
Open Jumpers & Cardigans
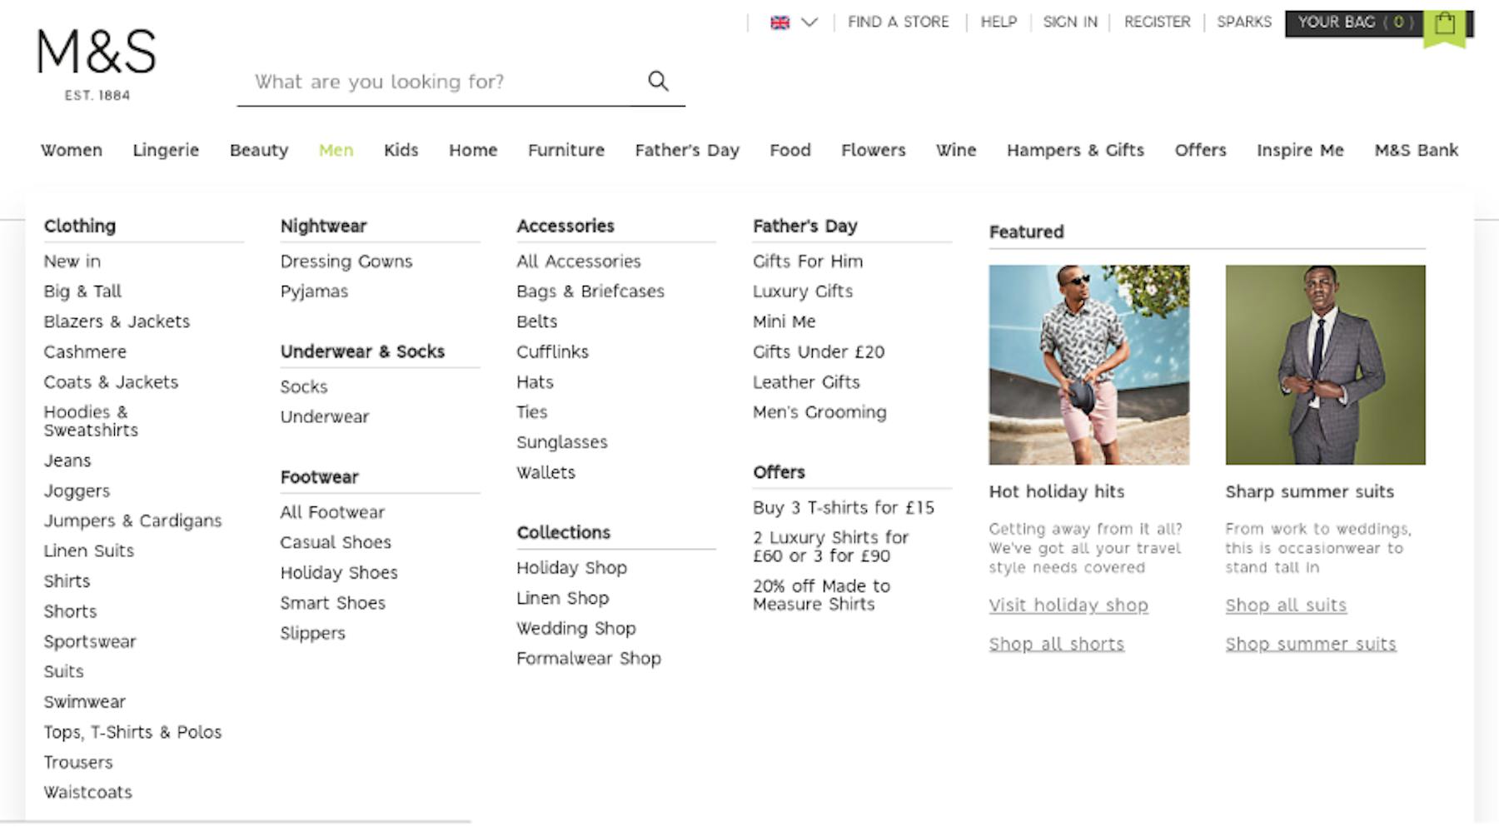(x=132, y=521)
